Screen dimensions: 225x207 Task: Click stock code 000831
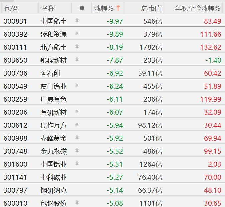(x=15, y=22)
